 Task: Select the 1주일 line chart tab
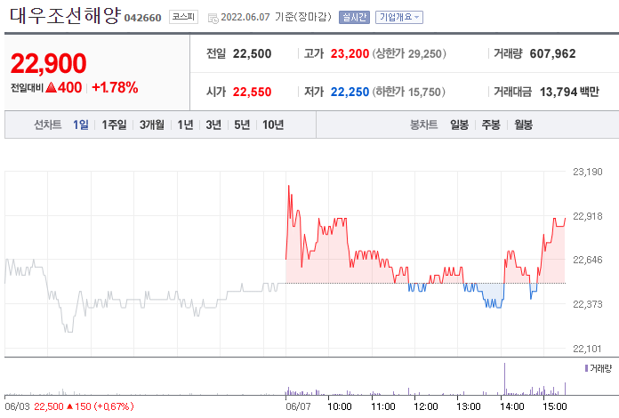(114, 125)
